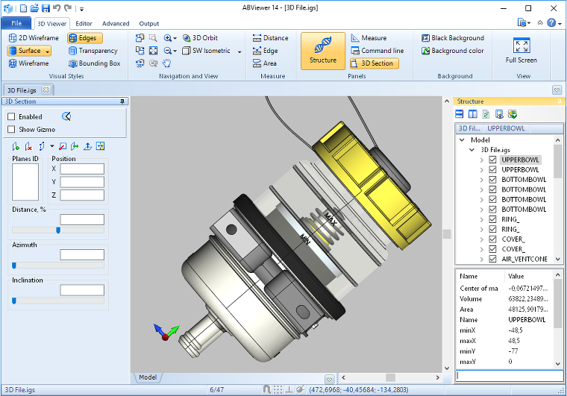Uncheck the highlighted UPPERBOWL checkbox
567x396 pixels.
[x=492, y=160]
